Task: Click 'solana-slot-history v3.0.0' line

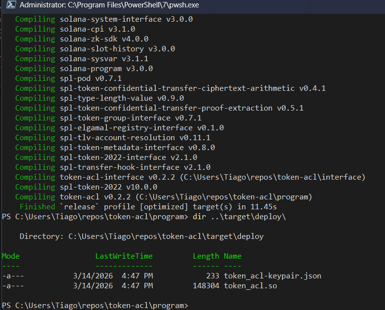Action: tap(95, 49)
